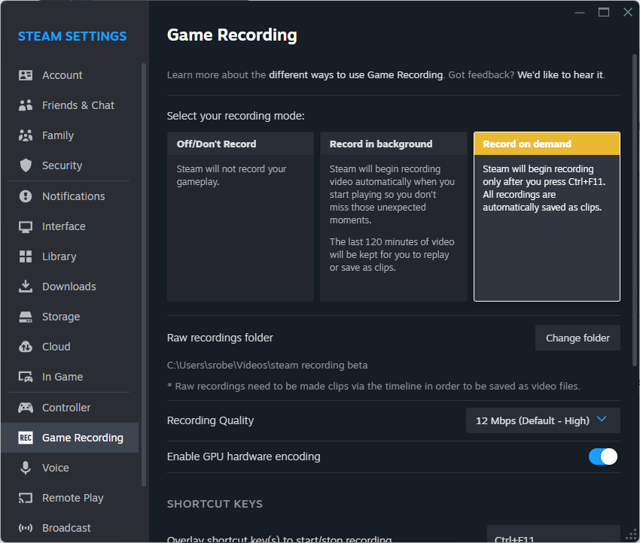Open the Recording Quality dropdown

pos(542,420)
